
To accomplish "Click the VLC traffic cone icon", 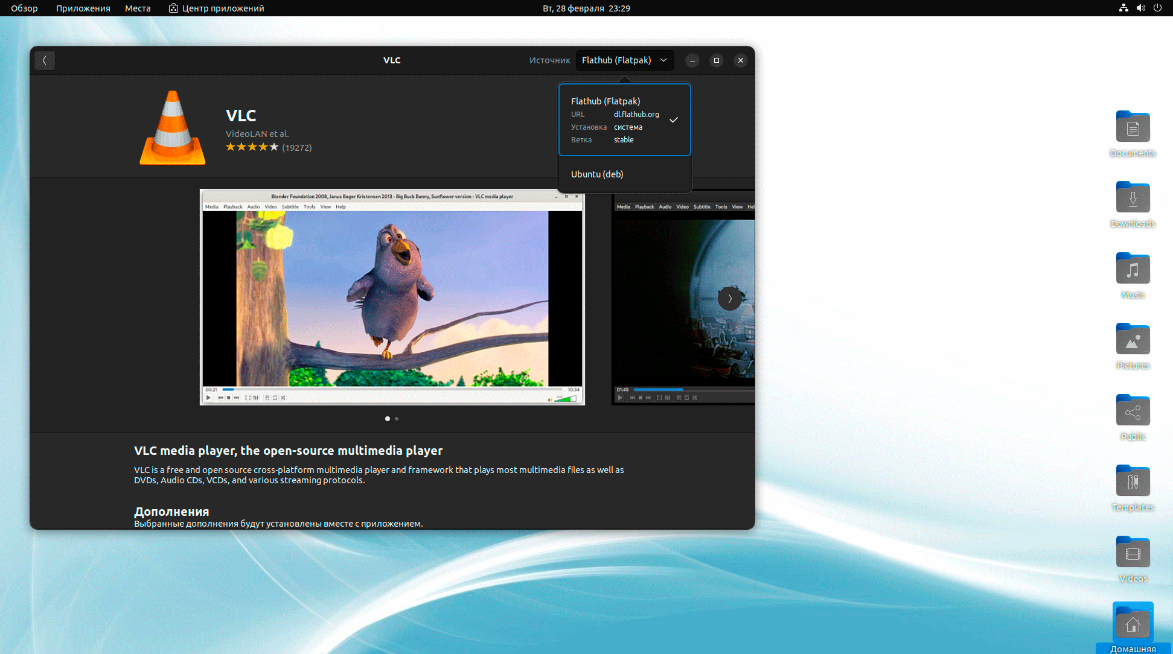I will (173, 127).
